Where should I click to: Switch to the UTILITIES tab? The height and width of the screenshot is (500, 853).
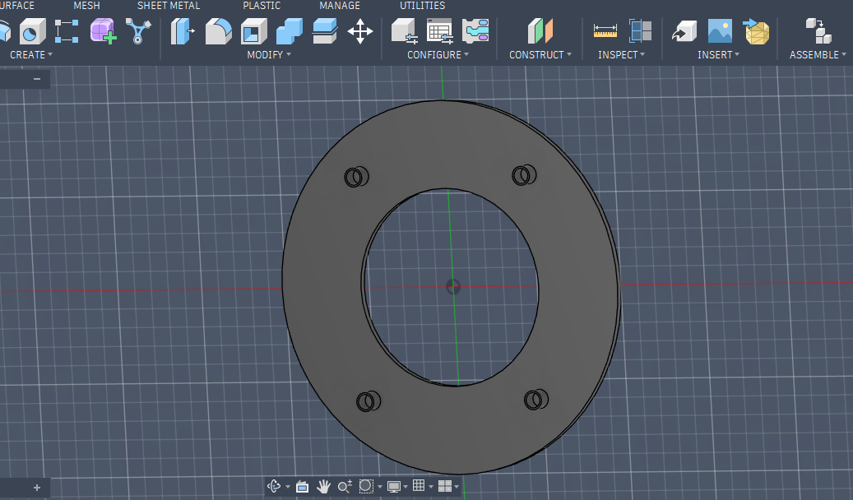(422, 6)
